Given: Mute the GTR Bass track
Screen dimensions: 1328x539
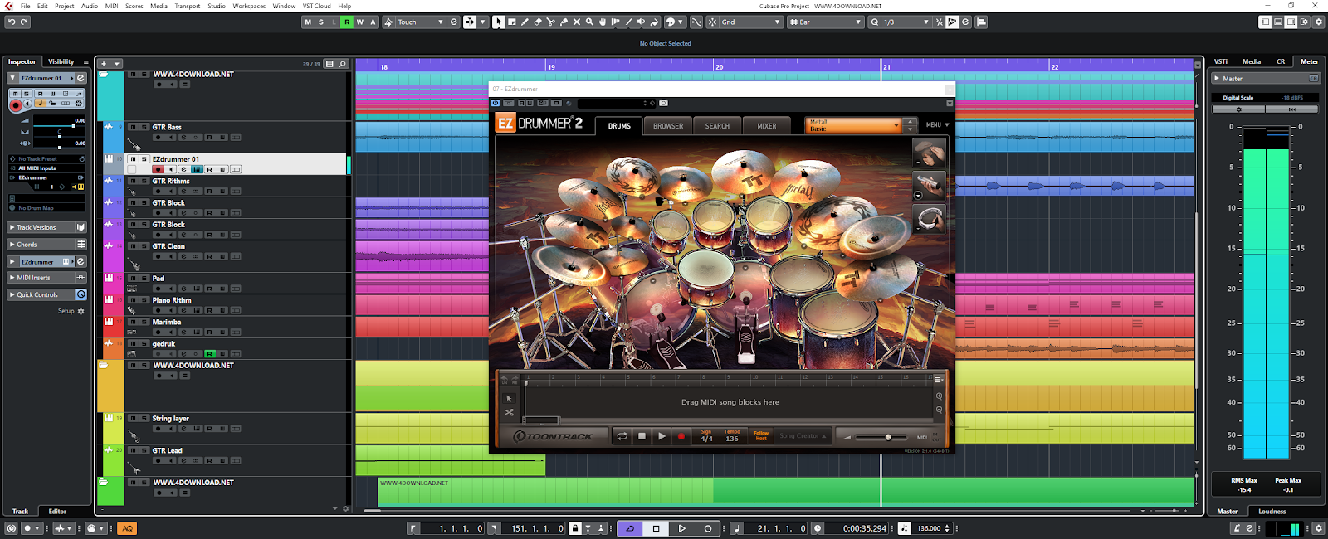Looking at the screenshot, I should tap(132, 127).
